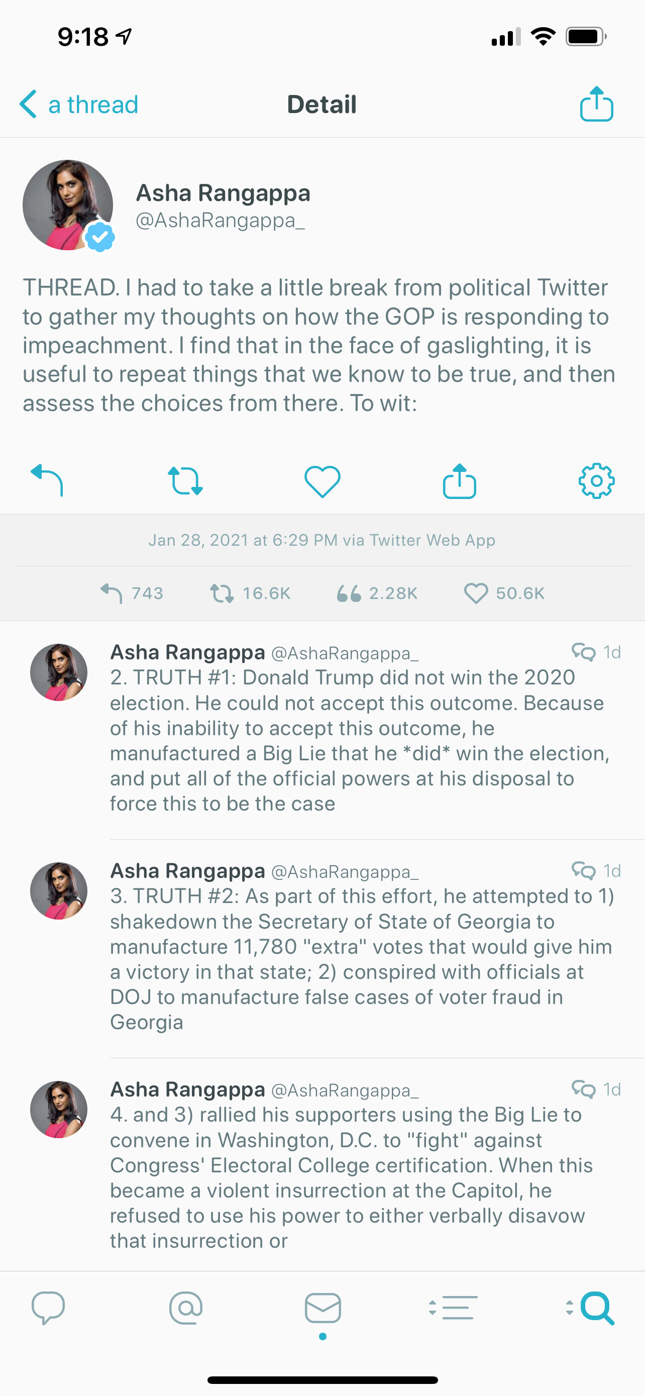Open @AshaRangappa_ handle in header
This screenshot has height=1396, width=645.
pos(220,221)
